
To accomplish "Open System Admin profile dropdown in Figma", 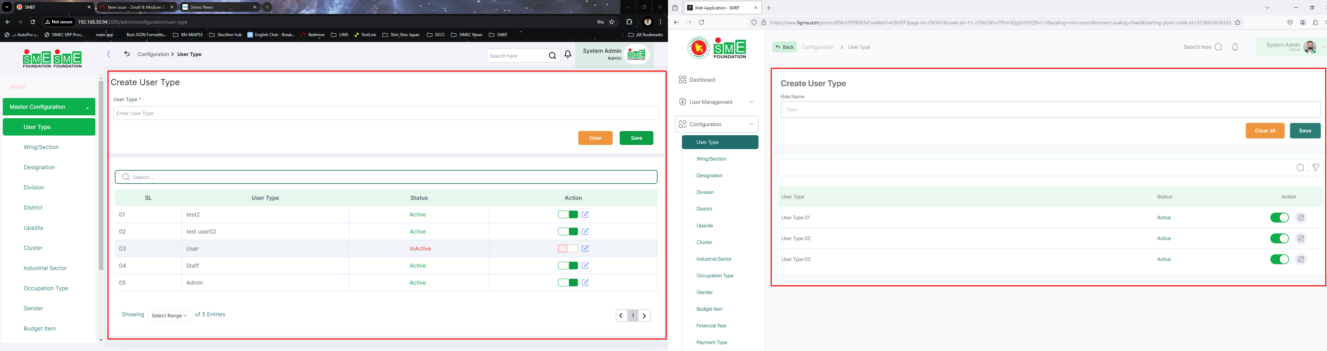I will [1323, 47].
